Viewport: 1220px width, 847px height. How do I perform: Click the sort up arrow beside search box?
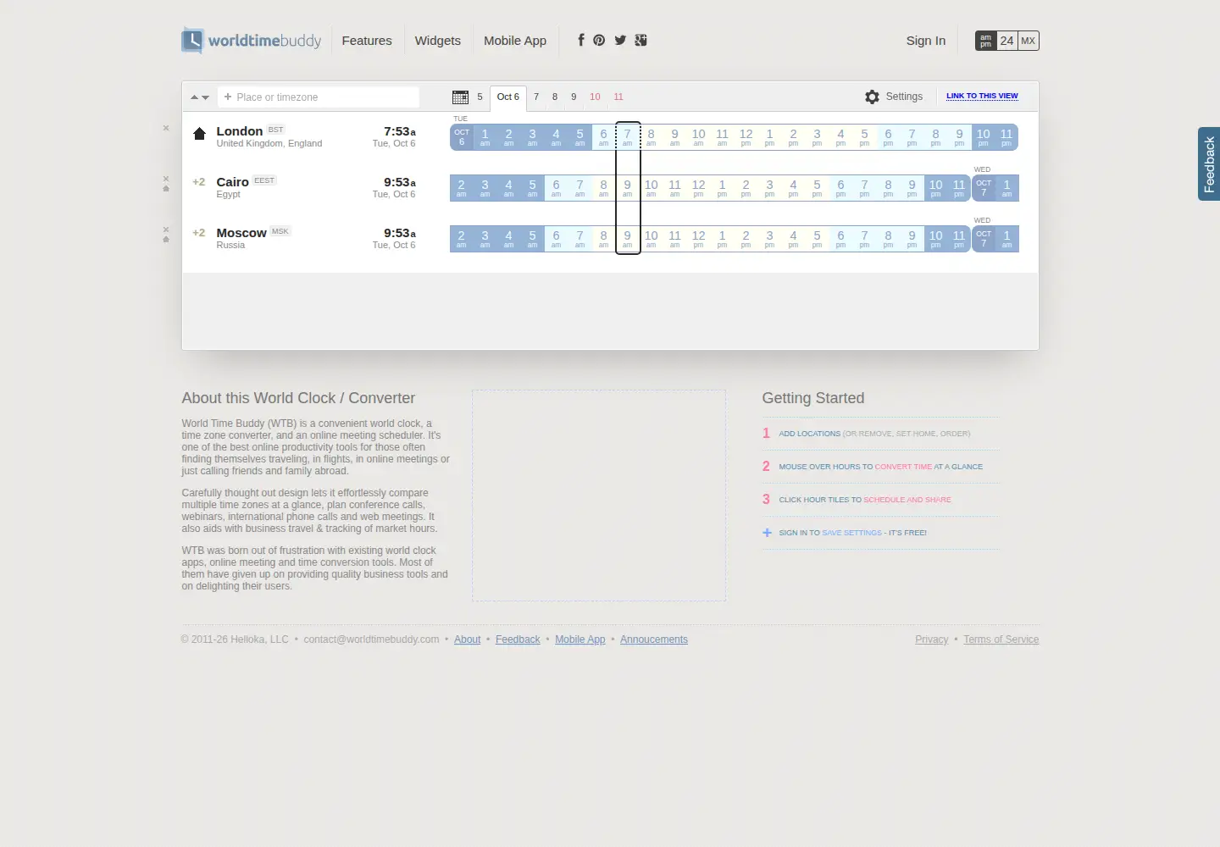tap(194, 97)
